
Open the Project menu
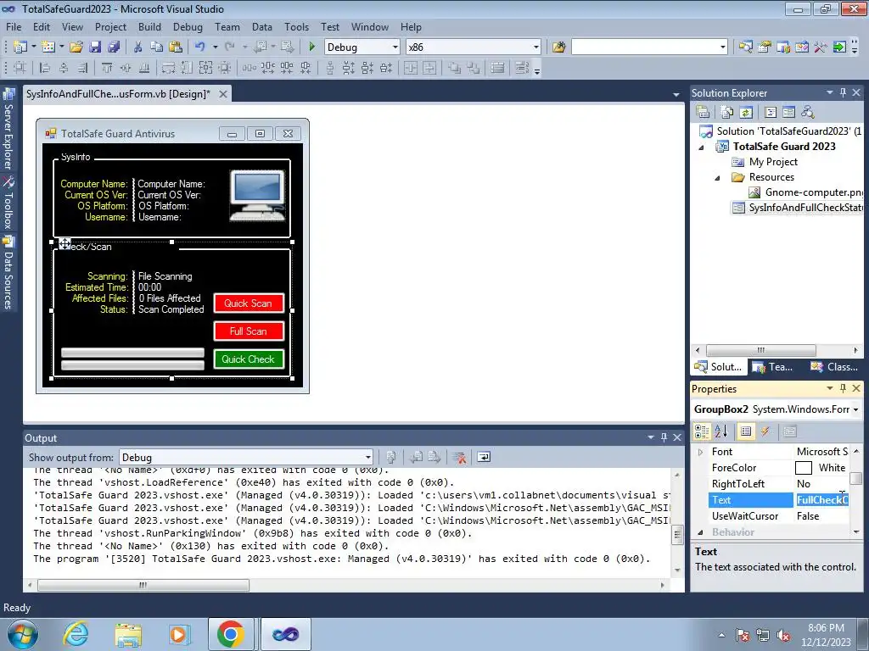(111, 26)
